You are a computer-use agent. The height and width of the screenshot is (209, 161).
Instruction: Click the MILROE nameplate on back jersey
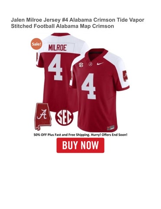tap(57, 48)
